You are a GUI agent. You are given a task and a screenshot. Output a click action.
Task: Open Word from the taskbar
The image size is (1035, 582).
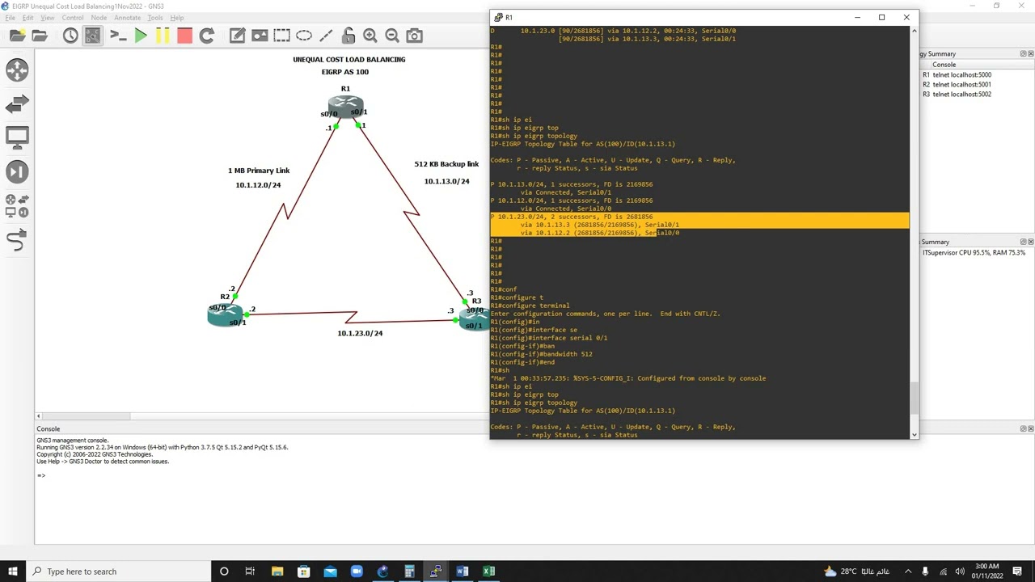tap(462, 571)
